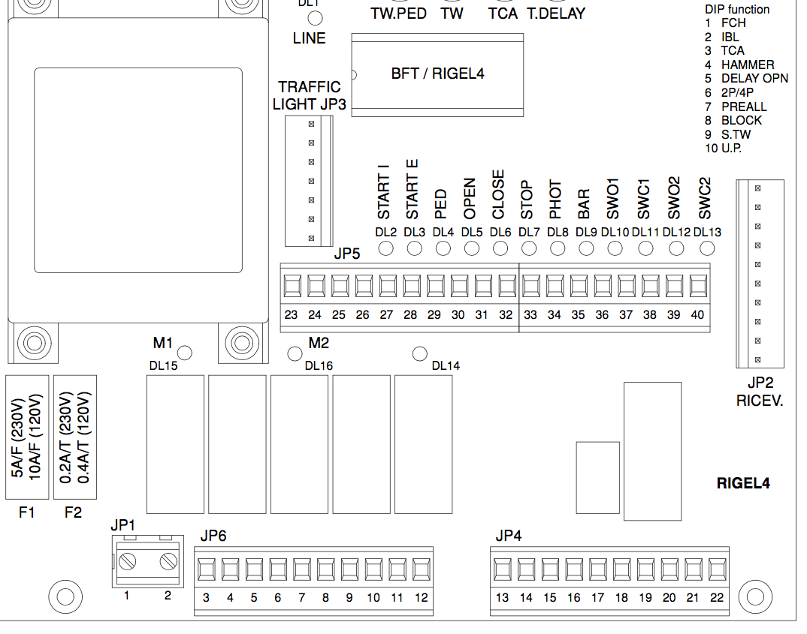Click the DL16 LED next to M2
The image size is (807, 634).
[x=295, y=353]
